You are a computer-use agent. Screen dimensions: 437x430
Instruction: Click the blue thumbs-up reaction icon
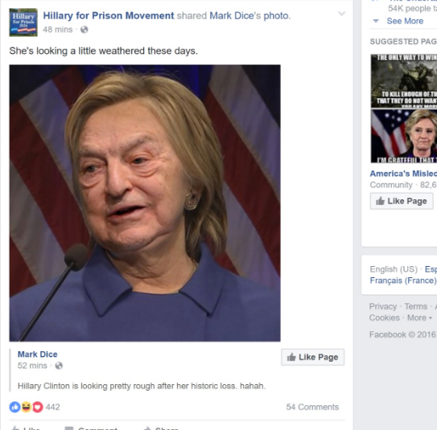coord(14,407)
